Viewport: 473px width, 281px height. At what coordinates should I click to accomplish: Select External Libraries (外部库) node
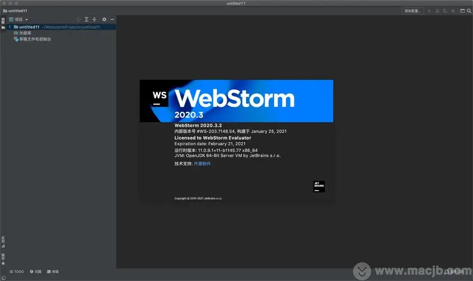(x=22, y=33)
